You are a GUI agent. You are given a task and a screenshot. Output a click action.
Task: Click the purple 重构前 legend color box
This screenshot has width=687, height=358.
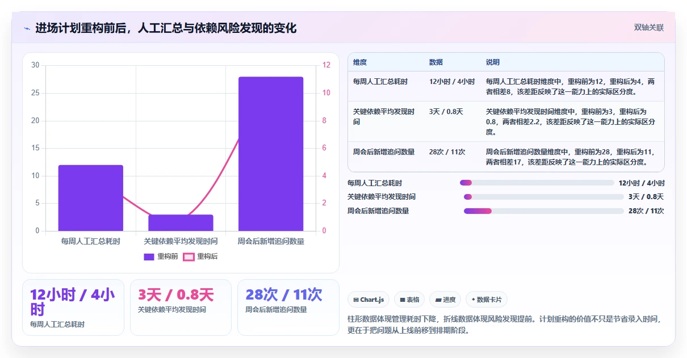(149, 257)
